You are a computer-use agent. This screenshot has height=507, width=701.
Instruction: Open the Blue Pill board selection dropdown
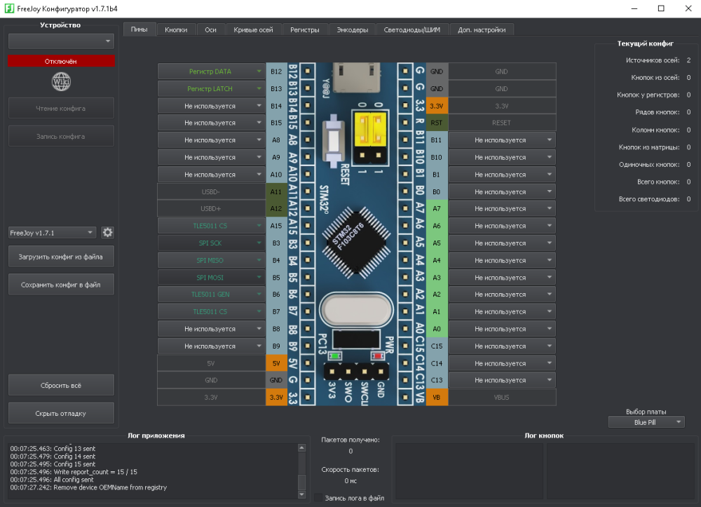click(646, 422)
